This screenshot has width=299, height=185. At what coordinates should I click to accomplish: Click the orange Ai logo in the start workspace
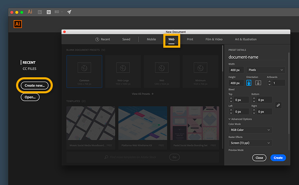pyautogui.click(x=18, y=24)
